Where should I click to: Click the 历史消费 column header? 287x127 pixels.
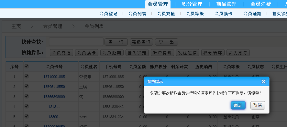(204, 67)
